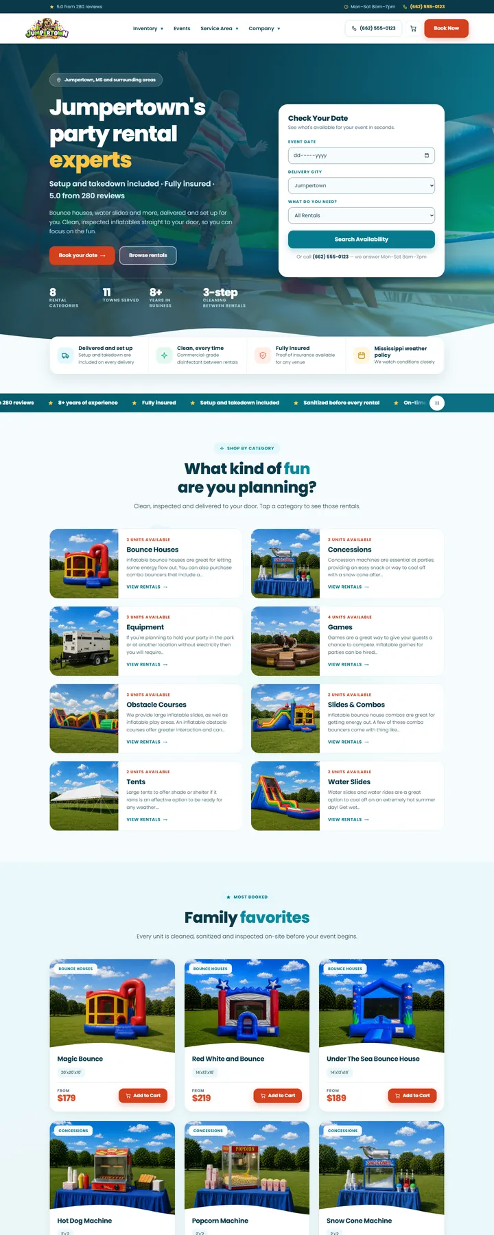
Task: Click Browse rentals button
Action: (x=148, y=255)
